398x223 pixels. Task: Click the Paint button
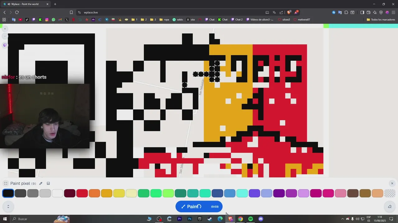(x=199, y=207)
